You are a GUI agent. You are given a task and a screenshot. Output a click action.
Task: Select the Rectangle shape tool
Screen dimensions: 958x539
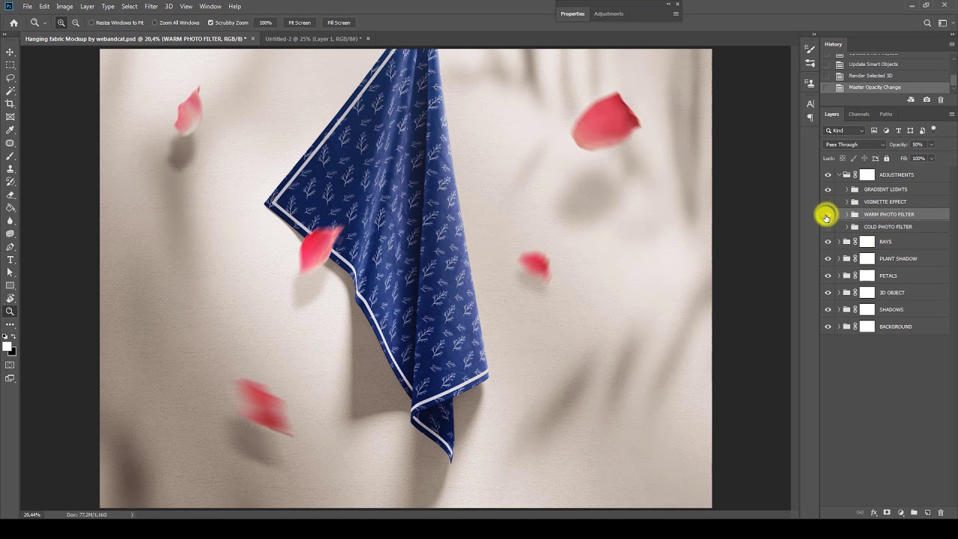(10, 286)
